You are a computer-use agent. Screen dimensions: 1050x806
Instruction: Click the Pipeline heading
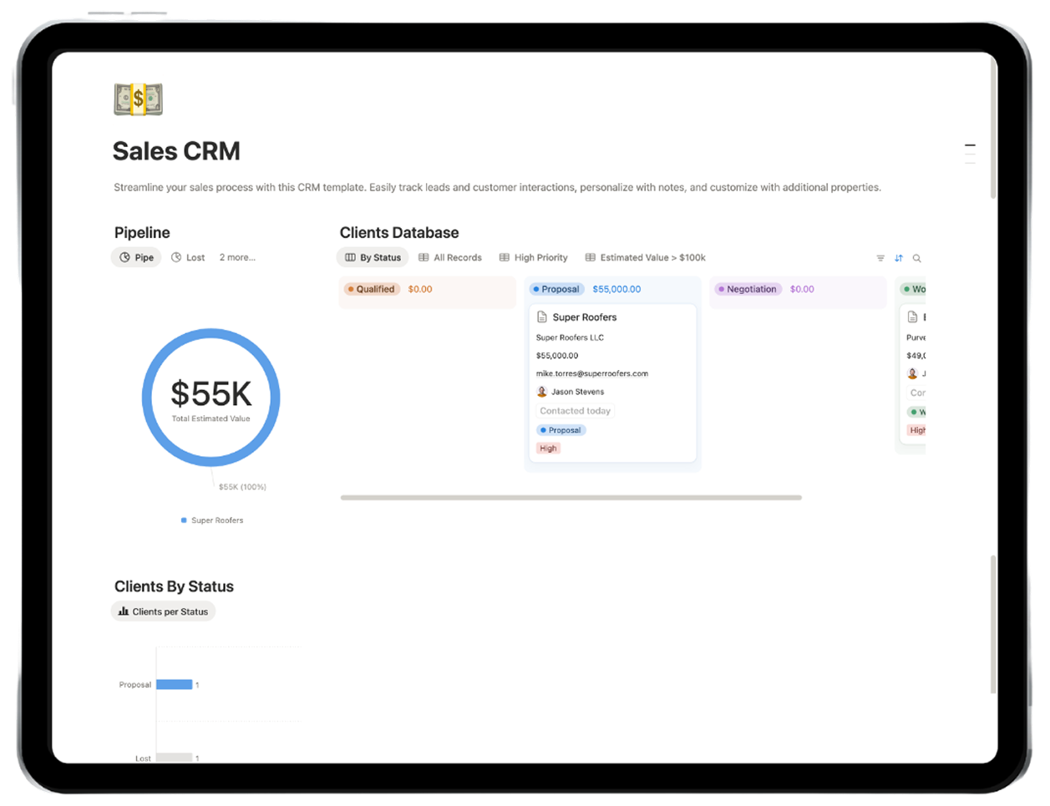[142, 233]
